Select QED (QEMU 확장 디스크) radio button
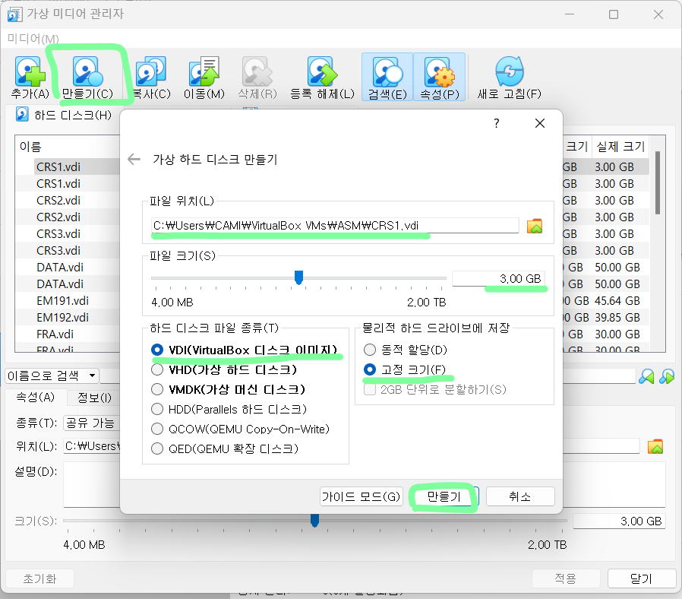 [157, 448]
